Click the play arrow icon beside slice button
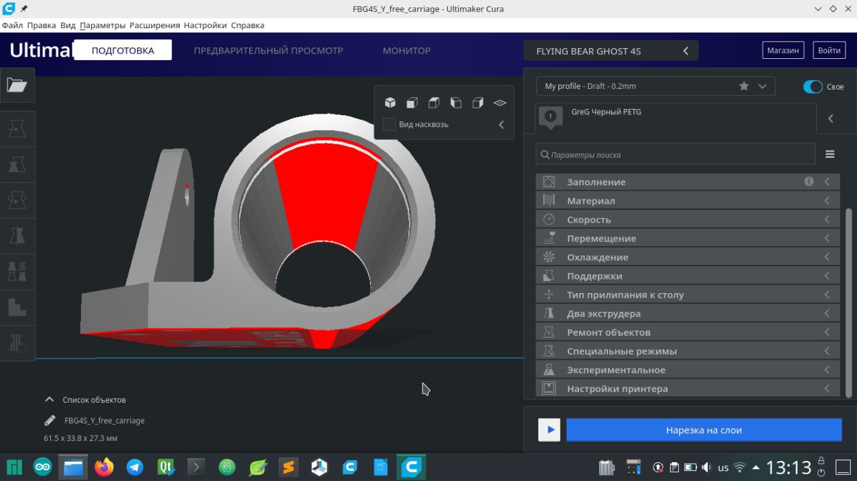This screenshot has width=857, height=481. point(550,430)
